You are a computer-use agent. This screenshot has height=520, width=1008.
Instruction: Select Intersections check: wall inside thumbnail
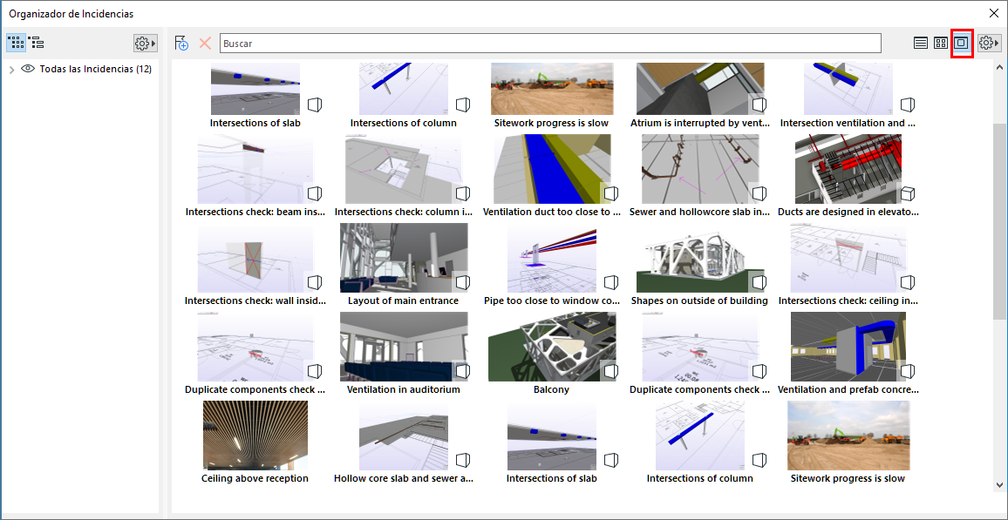255,258
